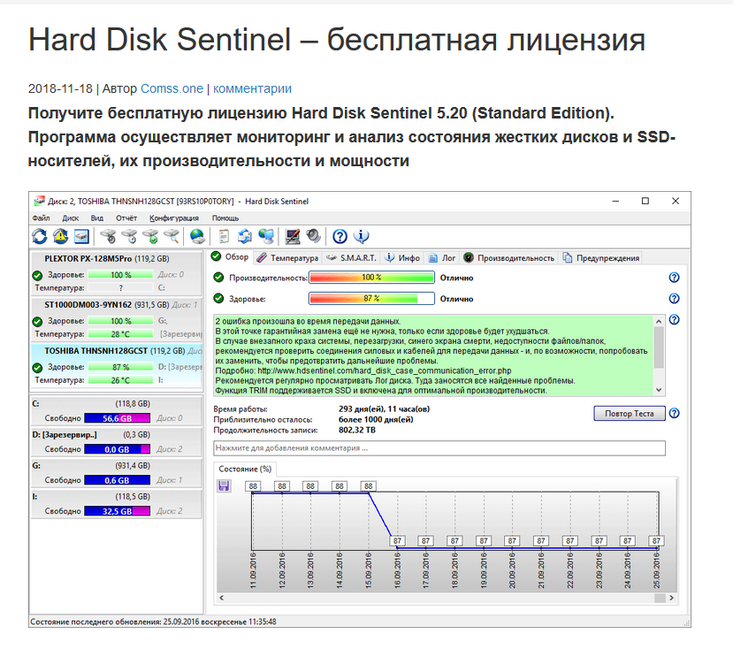Click the app icon in the title bar
The height and width of the screenshot is (649, 733).
(x=39, y=201)
